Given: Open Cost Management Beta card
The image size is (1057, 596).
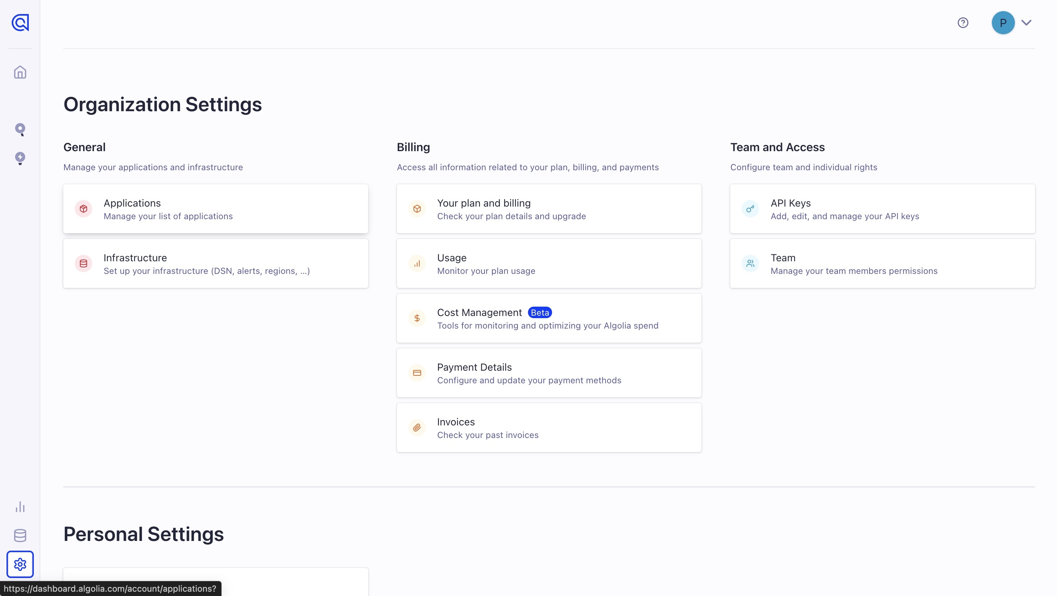Looking at the screenshot, I should 549,318.
